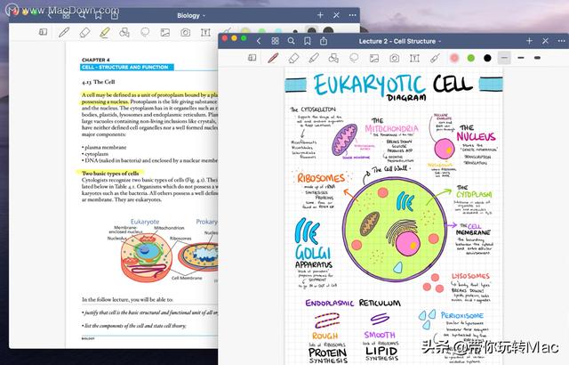Click the "CELL - STRUCTURE AND FUNCTION" banner
The image size is (569, 365).
pyautogui.click(x=127, y=67)
